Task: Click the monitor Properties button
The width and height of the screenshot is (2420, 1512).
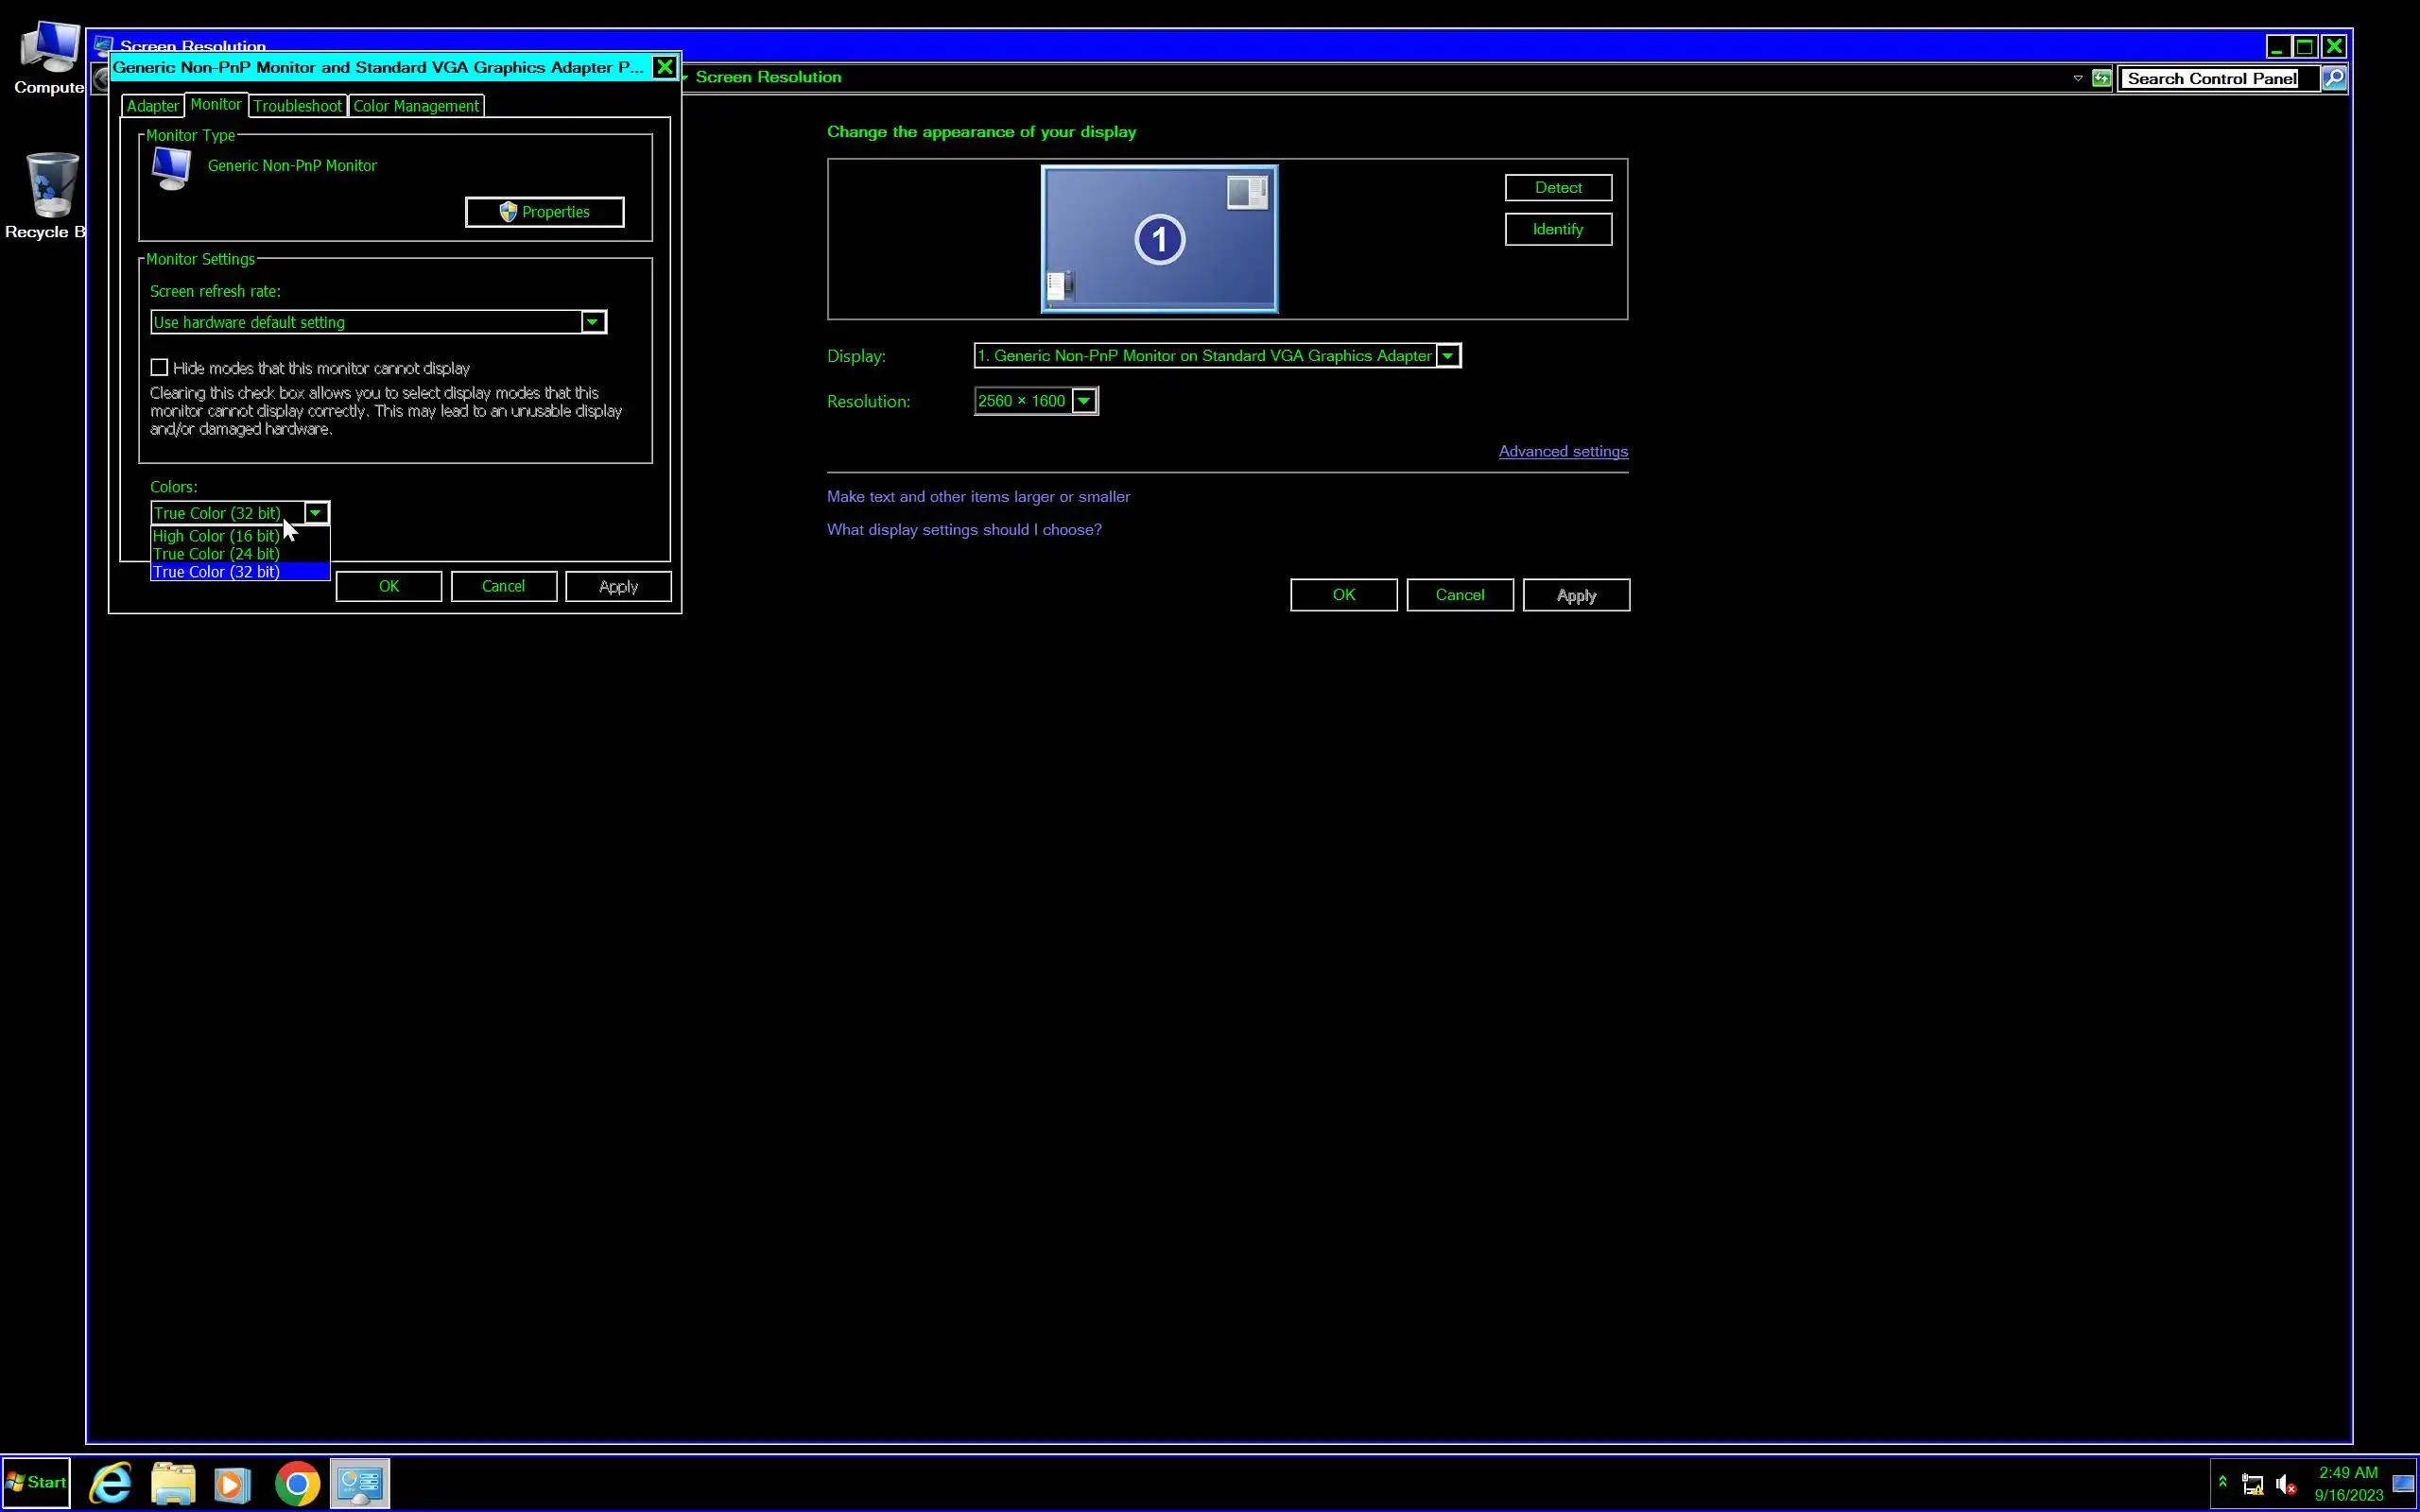Action: coord(544,212)
